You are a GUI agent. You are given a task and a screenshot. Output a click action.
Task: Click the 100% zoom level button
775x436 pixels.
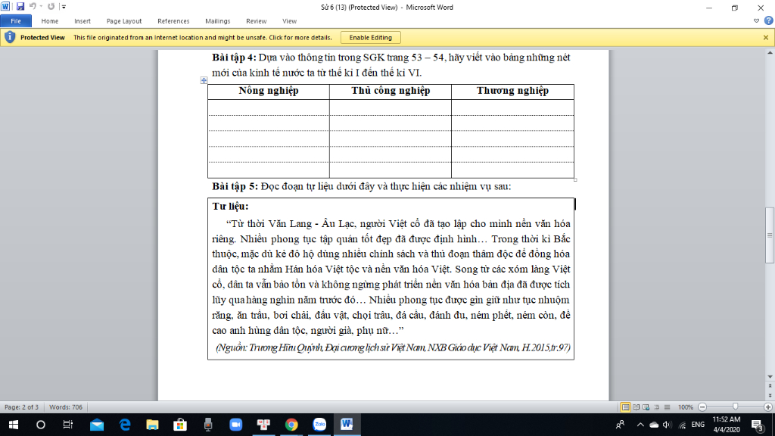pos(686,407)
